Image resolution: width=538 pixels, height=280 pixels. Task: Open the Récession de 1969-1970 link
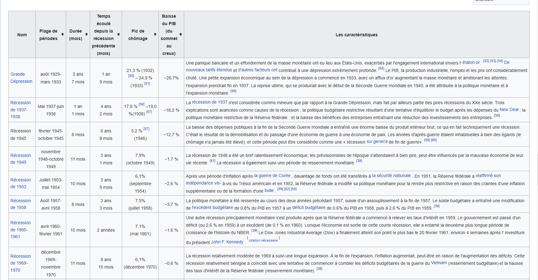pyautogui.click(x=21, y=263)
